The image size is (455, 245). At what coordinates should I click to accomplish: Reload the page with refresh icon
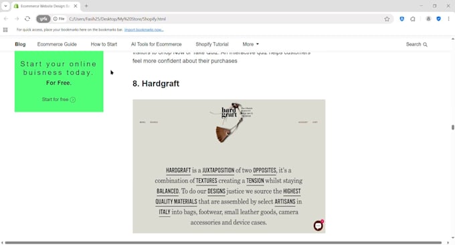[x=27, y=19]
